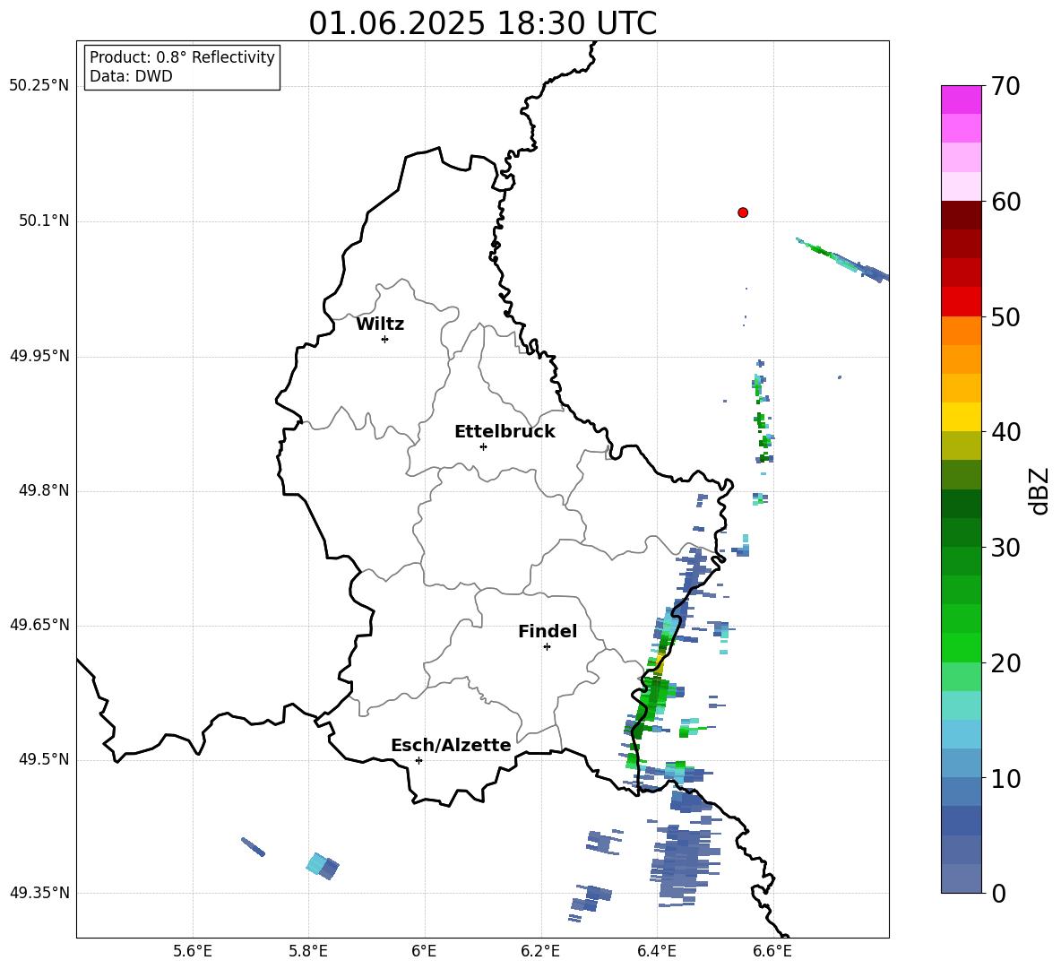Select the Findel city label
The height and width of the screenshot is (969, 1061).
pos(548,631)
